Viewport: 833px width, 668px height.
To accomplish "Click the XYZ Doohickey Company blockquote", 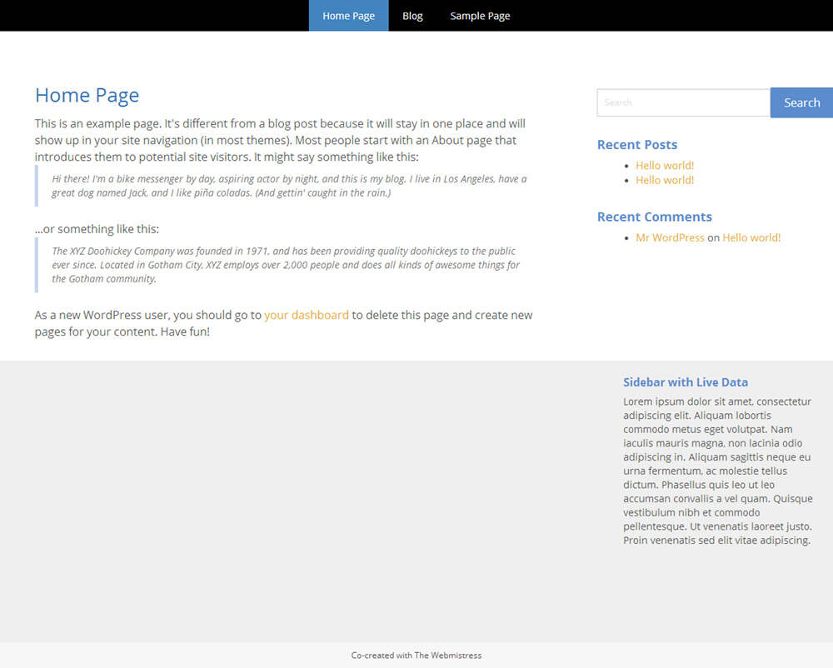I will 285,265.
